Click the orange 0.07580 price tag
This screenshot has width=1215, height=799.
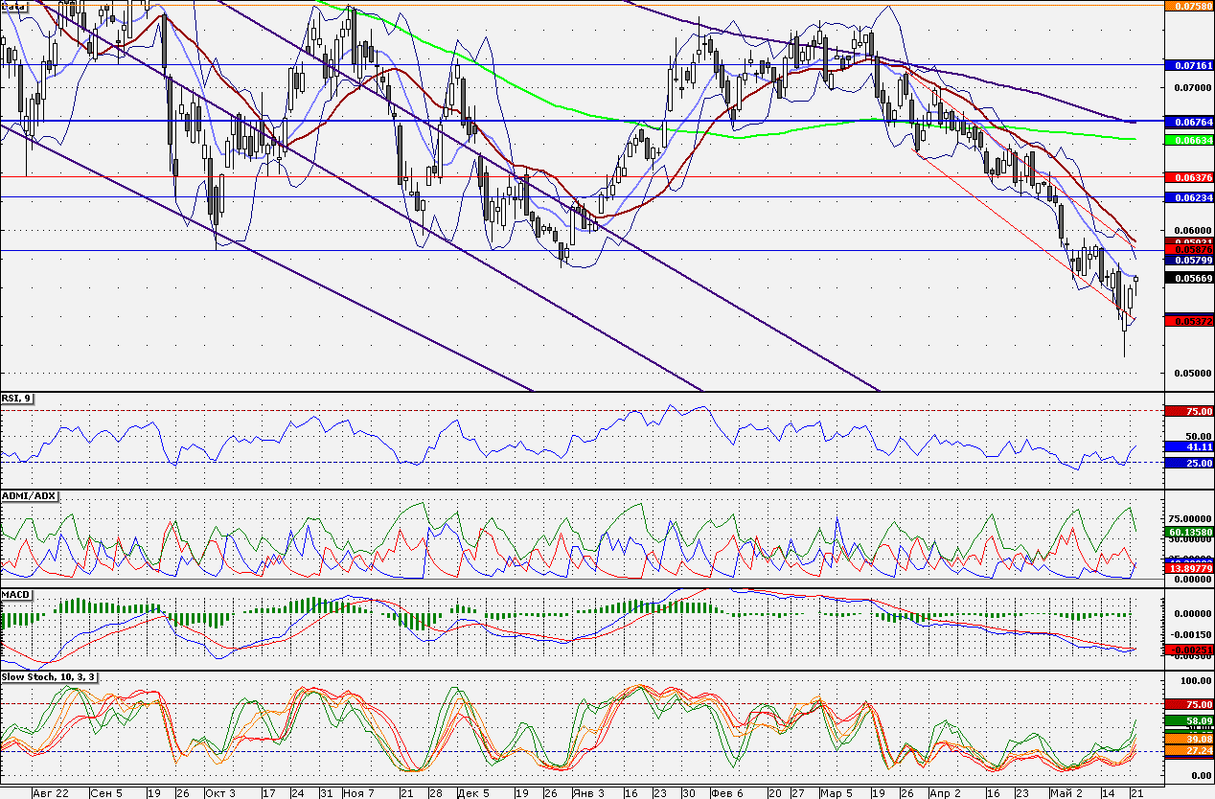(1188, 5)
